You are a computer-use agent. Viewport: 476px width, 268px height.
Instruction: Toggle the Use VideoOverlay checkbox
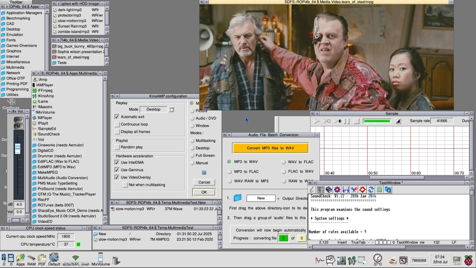117,177
